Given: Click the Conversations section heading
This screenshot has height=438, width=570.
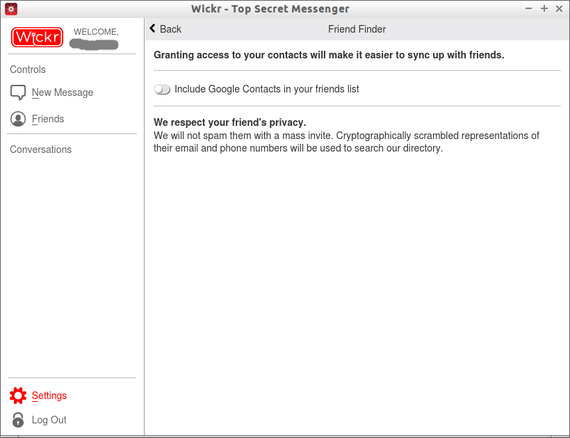Looking at the screenshot, I should pyautogui.click(x=41, y=149).
